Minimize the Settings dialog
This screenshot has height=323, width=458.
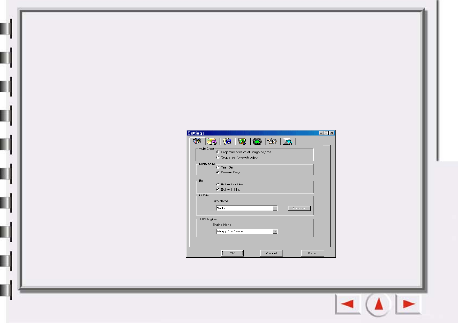(321, 133)
